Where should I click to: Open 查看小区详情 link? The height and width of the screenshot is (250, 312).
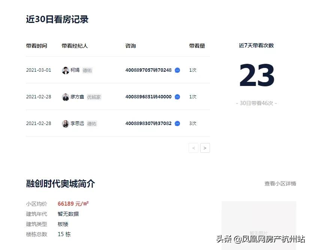(x=280, y=184)
